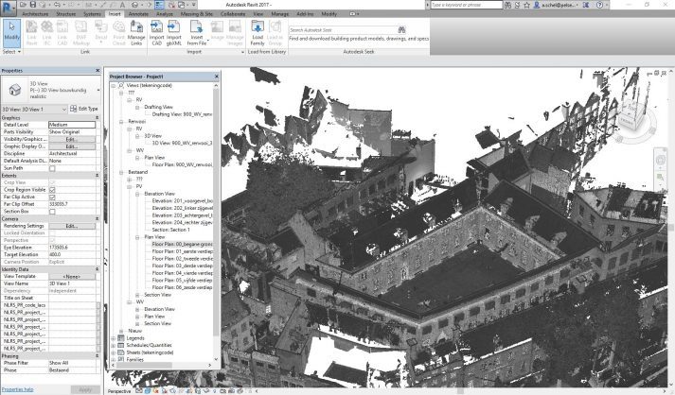
Task: Click the View Template <None> button
Action: tap(72, 276)
